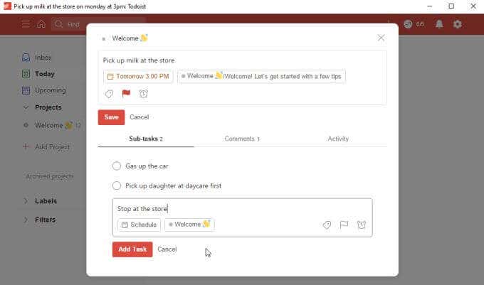Open the settings gear

coord(457,24)
